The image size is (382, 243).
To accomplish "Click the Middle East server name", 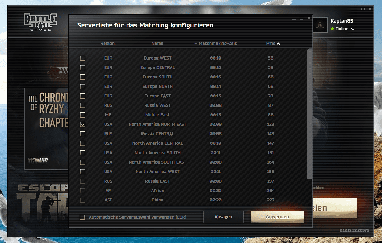I will coord(157,115).
